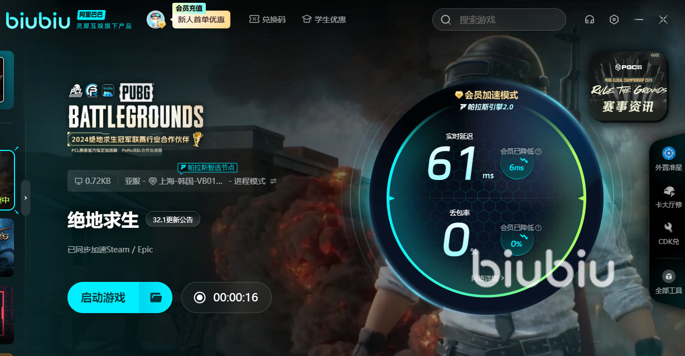The width and height of the screenshot is (685, 356).
Task: Open 全部工具 all tools box
Action: pyautogui.click(x=668, y=281)
